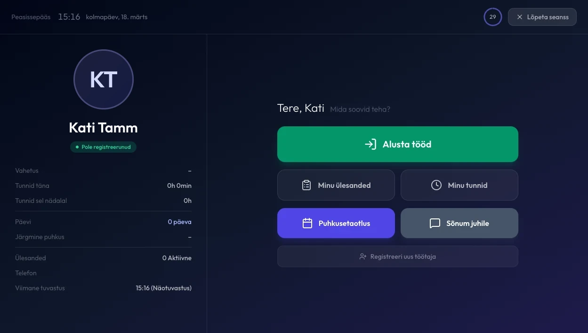Open the Sõnum juhile speech bubble icon

(435, 223)
